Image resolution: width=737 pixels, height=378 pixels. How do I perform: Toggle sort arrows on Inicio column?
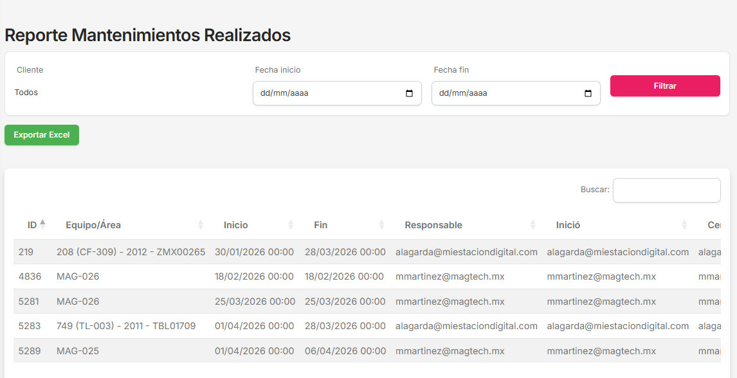coord(291,224)
